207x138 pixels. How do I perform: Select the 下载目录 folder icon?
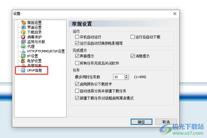[x=23, y=32]
